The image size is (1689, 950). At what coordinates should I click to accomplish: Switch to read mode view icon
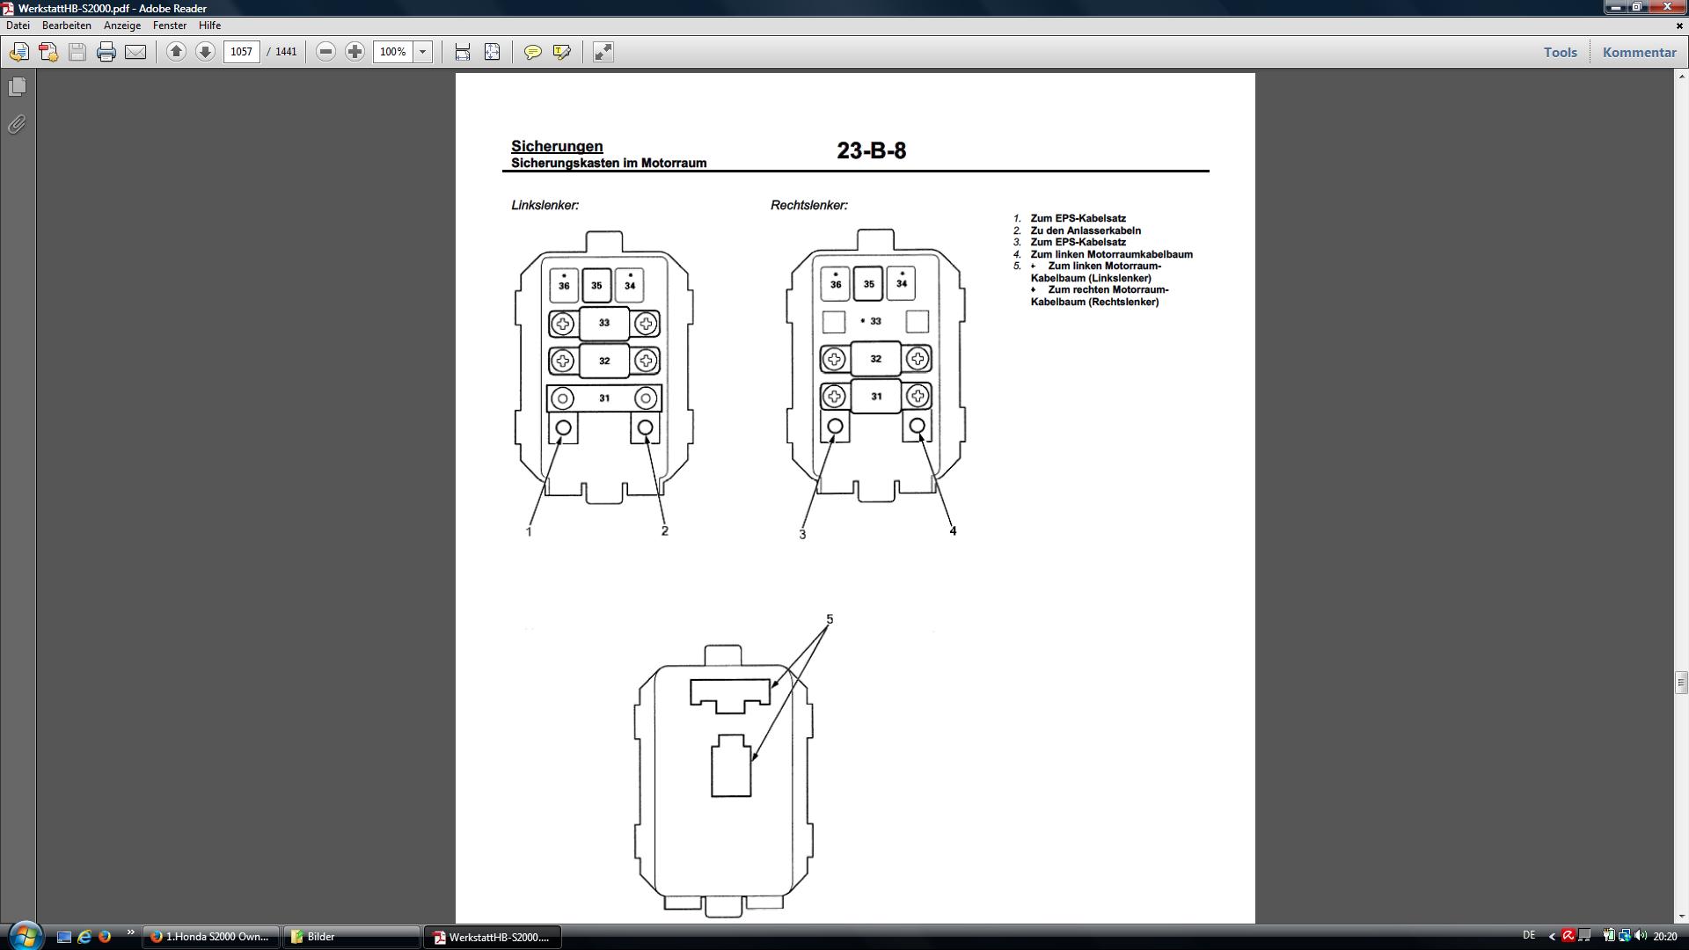coord(603,53)
